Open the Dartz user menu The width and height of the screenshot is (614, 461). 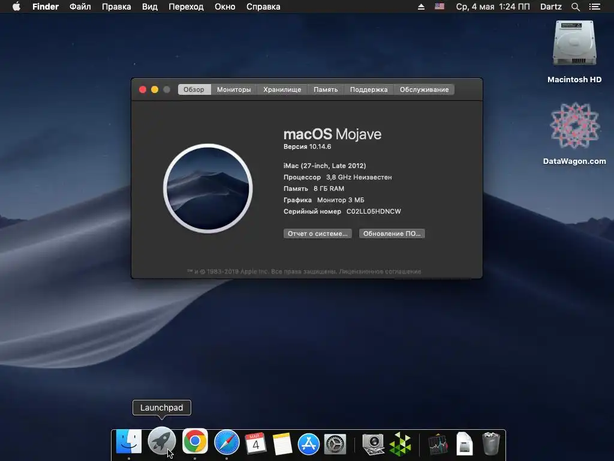[x=550, y=7]
